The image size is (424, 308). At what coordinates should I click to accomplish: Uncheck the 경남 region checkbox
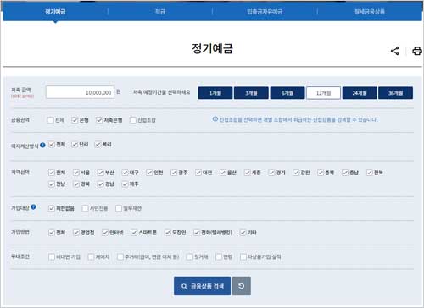click(x=100, y=184)
